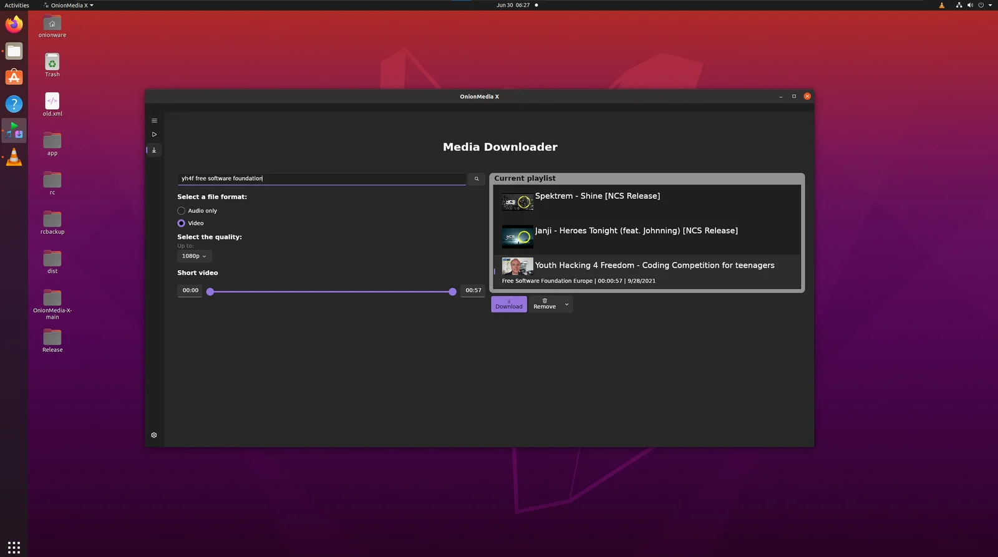Switch to the media player page icon
Viewport: 998px width, 557px height.
pyautogui.click(x=154, y=135)
